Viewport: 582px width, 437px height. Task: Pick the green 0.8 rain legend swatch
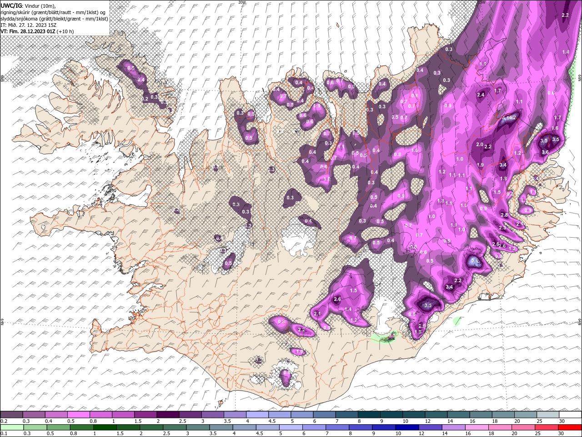pyautogui.click(x=81, y=427)
